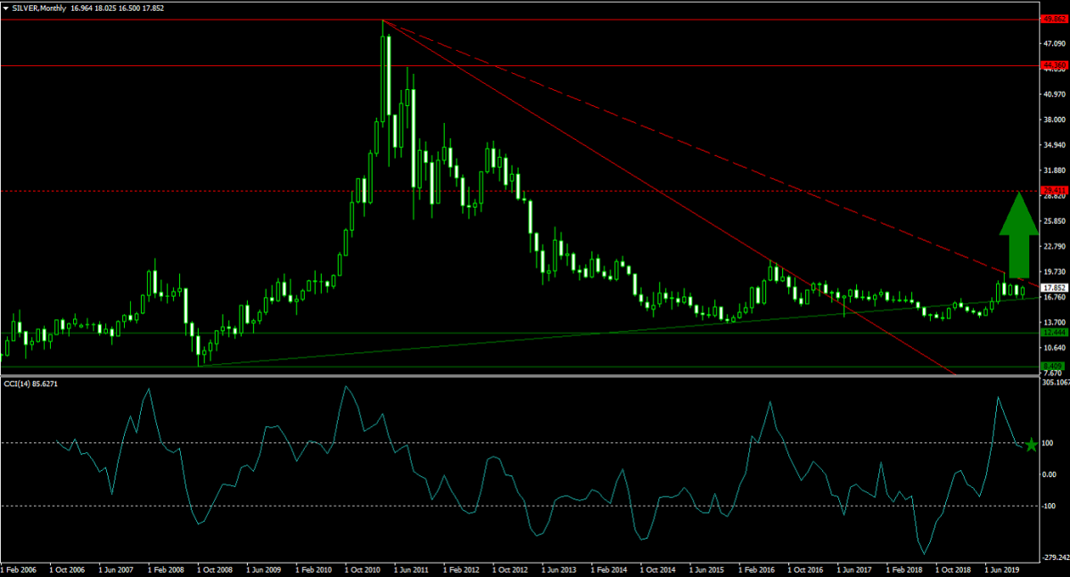Viewport: 1070px width, 577px height.
Task: Click the 1 Feb 2006 date label
Action: [20, 567]
